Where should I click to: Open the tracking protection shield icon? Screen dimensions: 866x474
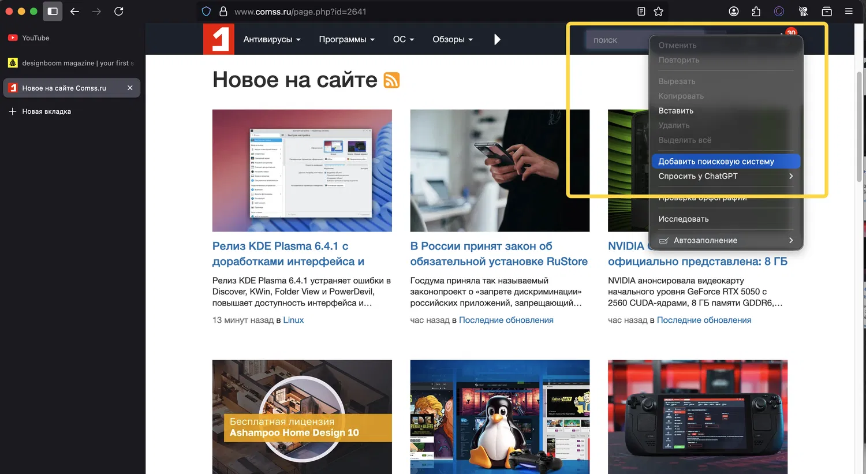click(x=206, y=12)
